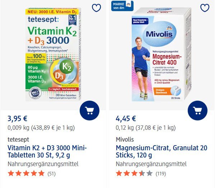
Task: Open Vitamin K2 + D3 3000 Mini-Tabletten link
Action: (x=47, y=151)
